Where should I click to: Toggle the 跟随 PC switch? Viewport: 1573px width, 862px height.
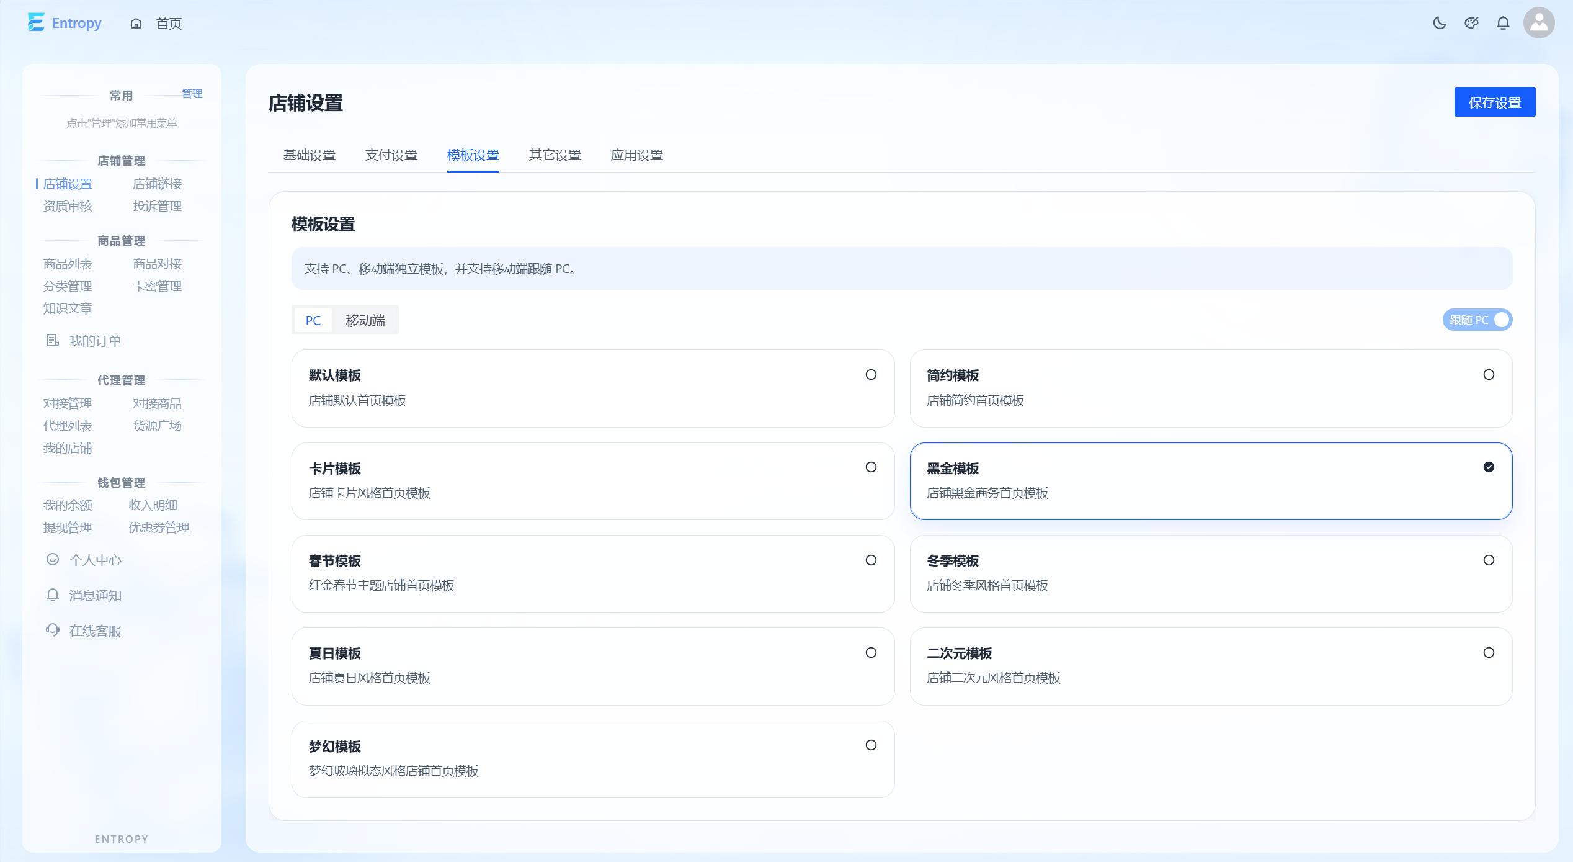(1477, 320)
